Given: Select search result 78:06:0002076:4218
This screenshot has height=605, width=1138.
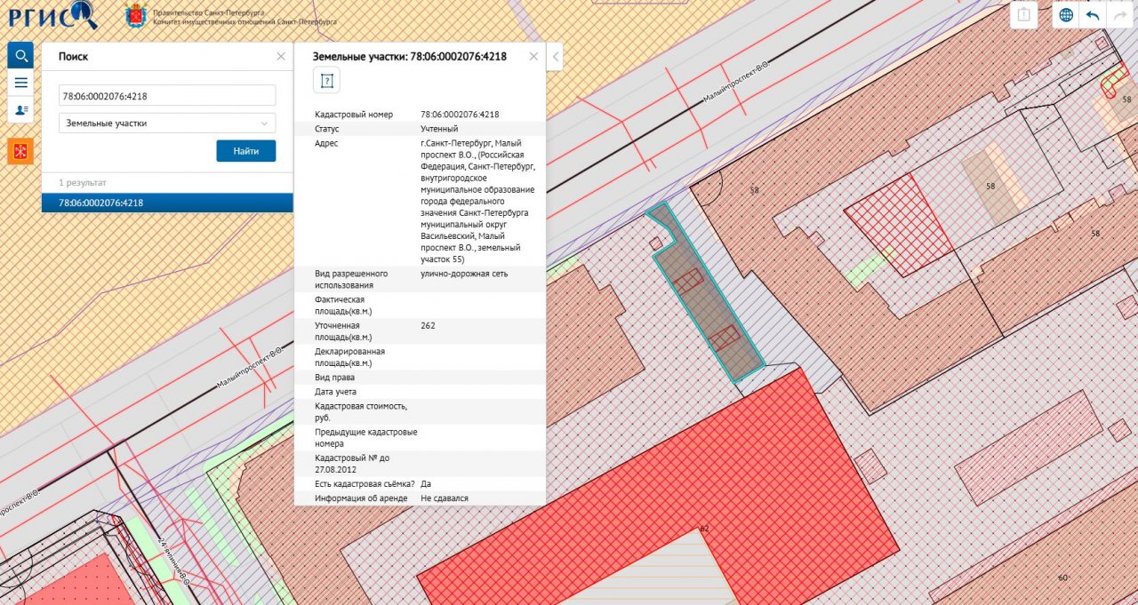Looking at the screenshot, I should coord(167,203).
